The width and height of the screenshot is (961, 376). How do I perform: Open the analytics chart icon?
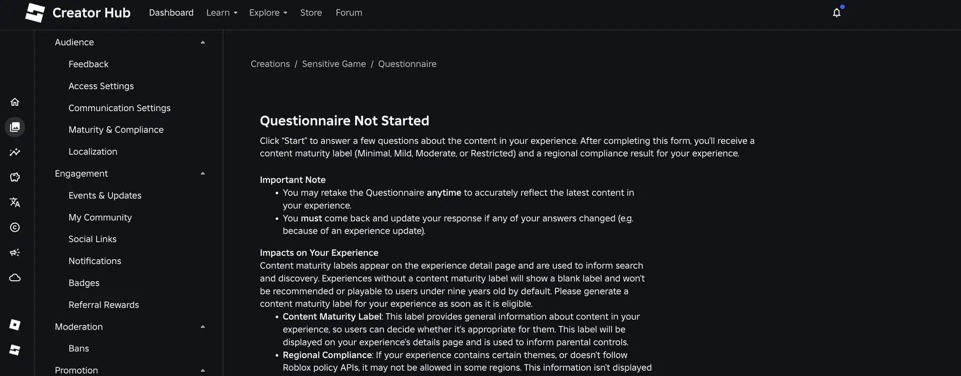pos(15,152)
